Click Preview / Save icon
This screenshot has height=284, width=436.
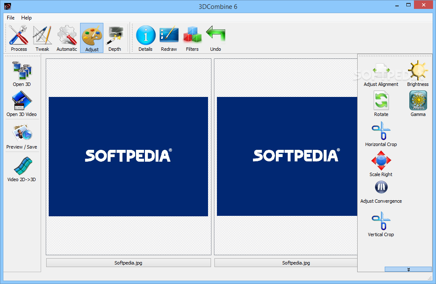point(22,136)
